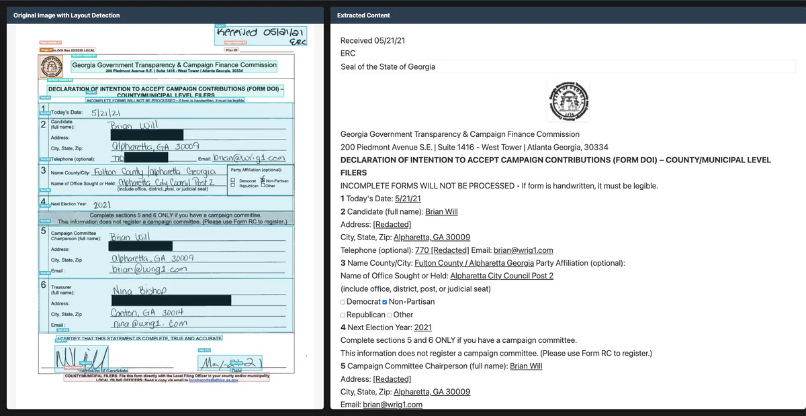The height and width of the screenshot is (416, 806).
Task: Click the Page Header #1 detection tag
Action: [50, 42]
